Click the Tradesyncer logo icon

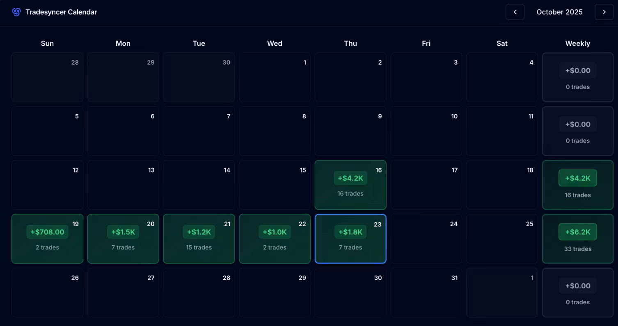click(x=16, y=12)
